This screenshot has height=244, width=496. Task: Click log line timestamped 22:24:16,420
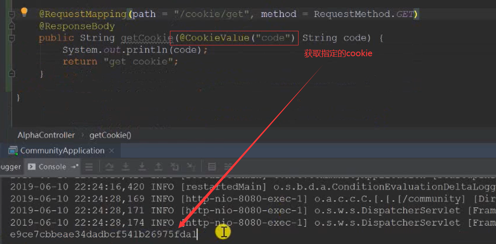tap(253, 187)
